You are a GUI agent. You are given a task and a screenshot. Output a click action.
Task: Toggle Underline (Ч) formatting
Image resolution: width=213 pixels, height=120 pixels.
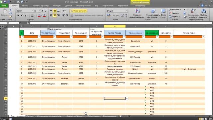tap(25, 16)
